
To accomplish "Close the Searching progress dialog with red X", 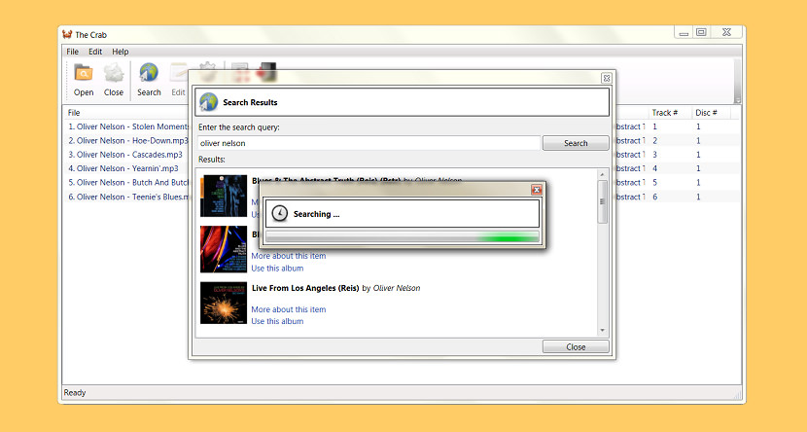I will [537, 190].
